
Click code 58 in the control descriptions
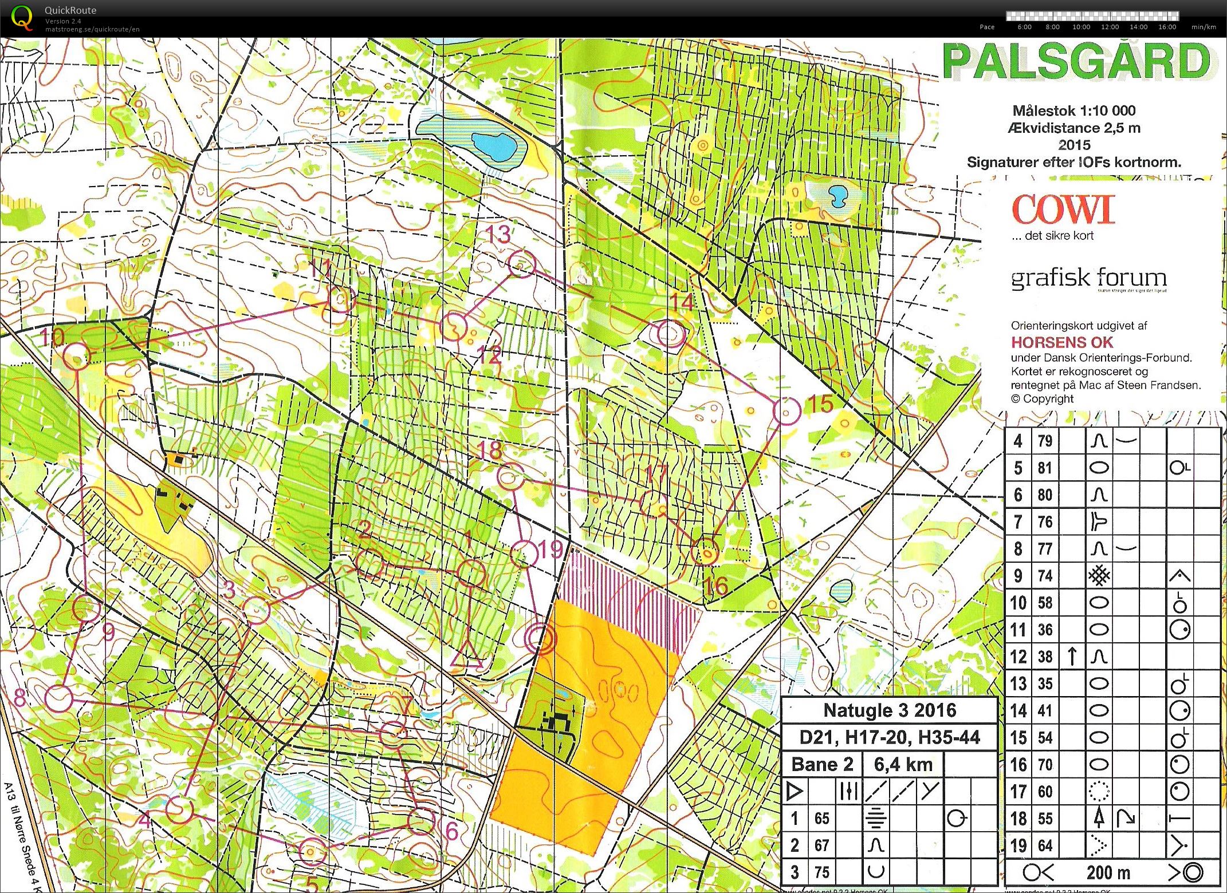pos(1045,602)
